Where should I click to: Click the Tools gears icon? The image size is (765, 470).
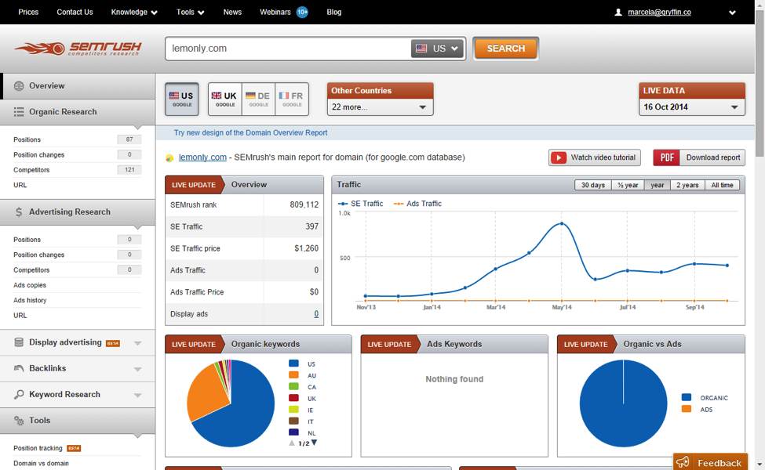[x=19, y=421]
